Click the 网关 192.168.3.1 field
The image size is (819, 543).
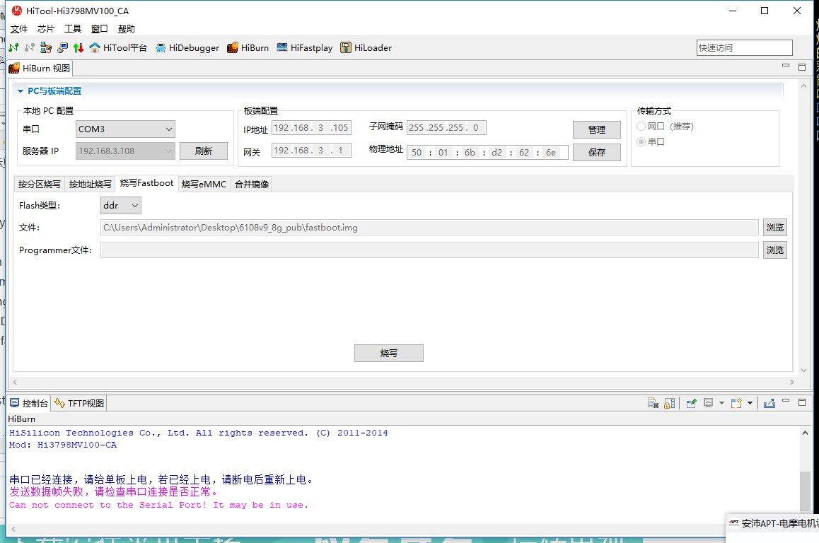click(311, 151)
